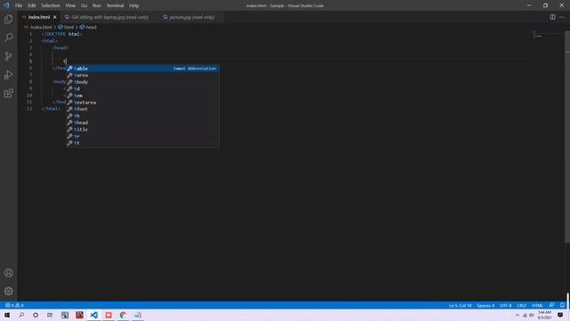
Task: Open the File menu
Action: pos(19,5)
